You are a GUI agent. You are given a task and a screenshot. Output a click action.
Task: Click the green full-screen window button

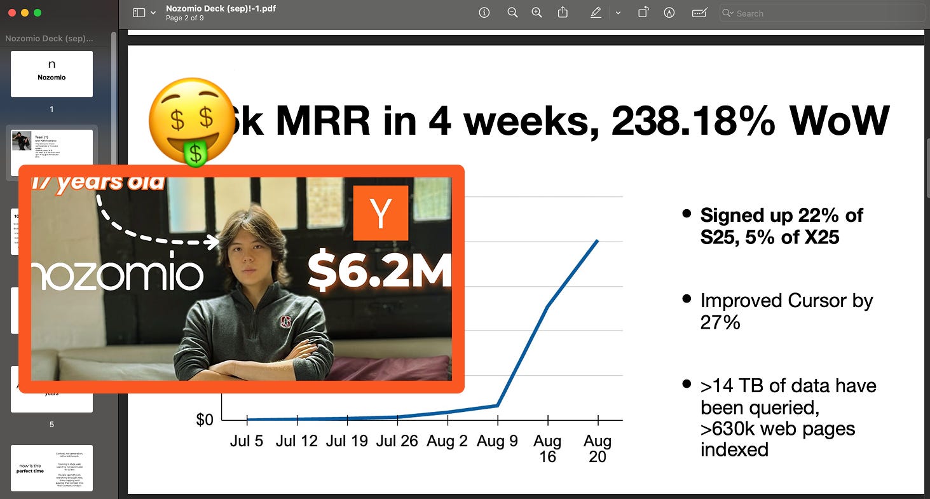tap(38, 13)
